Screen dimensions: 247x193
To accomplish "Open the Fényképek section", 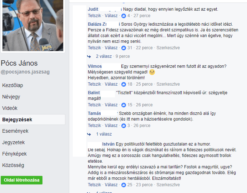I will click(x=14, y=154).
